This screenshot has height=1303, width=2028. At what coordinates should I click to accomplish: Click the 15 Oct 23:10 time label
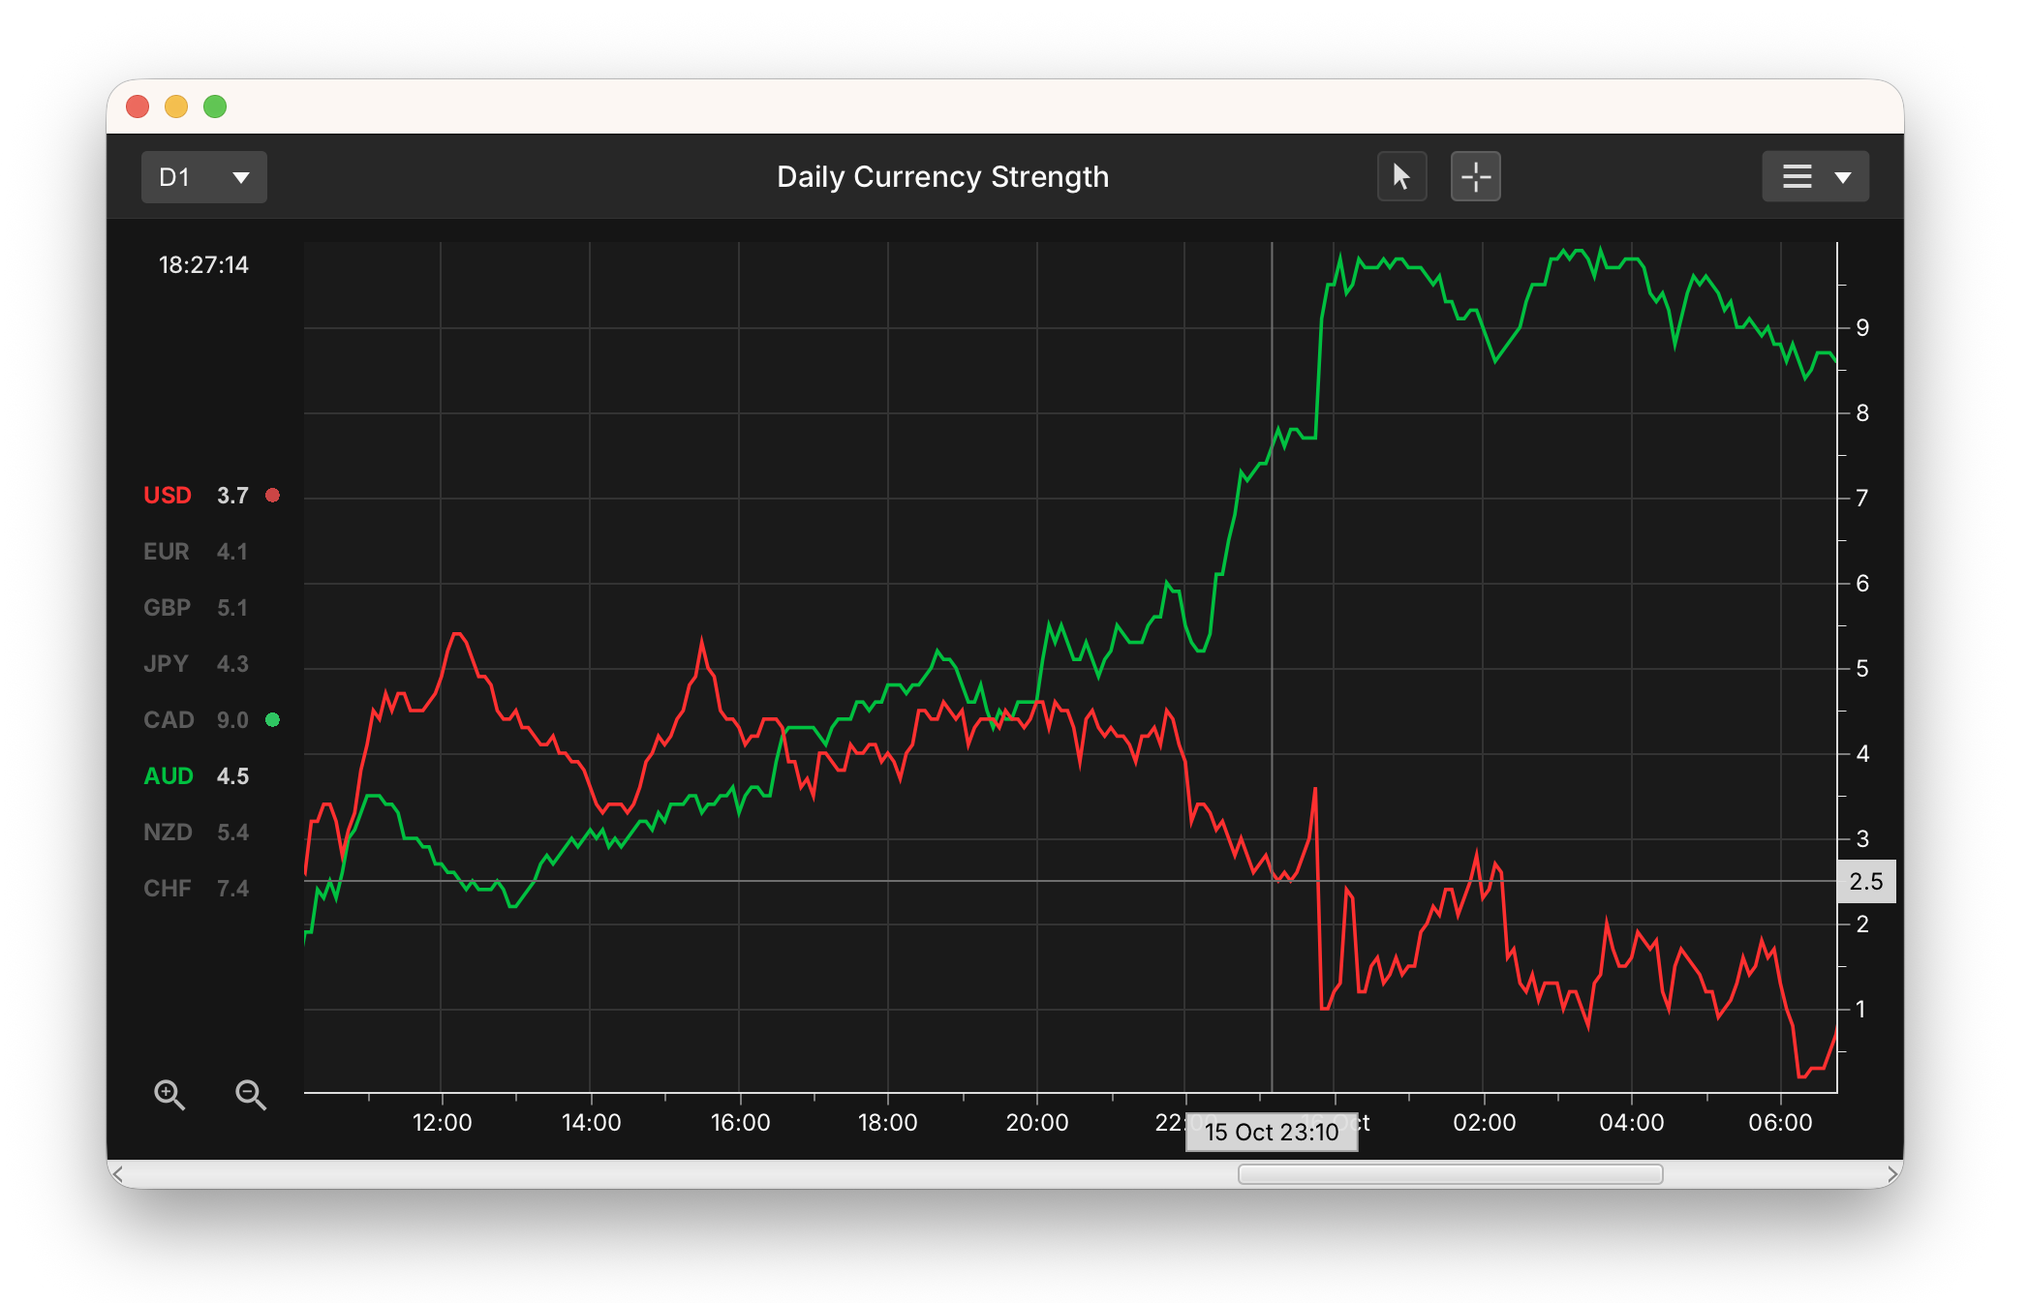[1272, 1133]
